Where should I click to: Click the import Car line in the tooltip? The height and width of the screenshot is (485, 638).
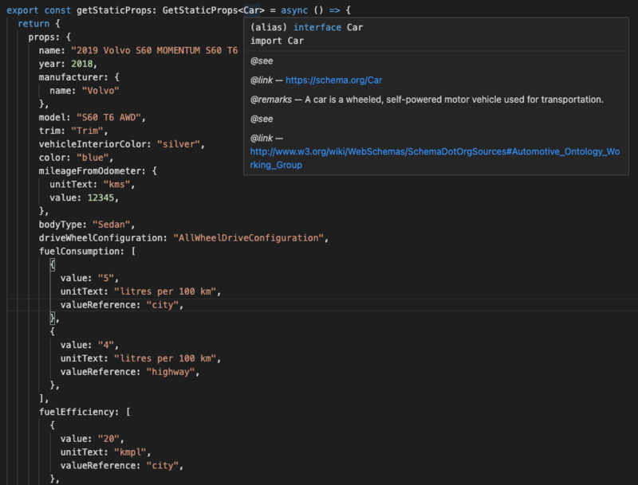pos(277,41)
